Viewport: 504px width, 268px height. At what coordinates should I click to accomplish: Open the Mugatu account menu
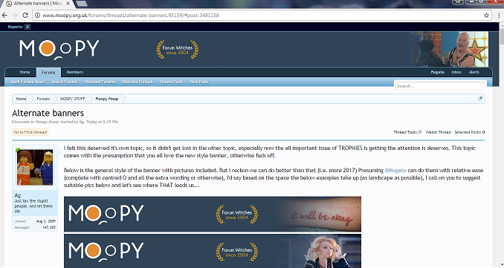[x=437, y=72]
